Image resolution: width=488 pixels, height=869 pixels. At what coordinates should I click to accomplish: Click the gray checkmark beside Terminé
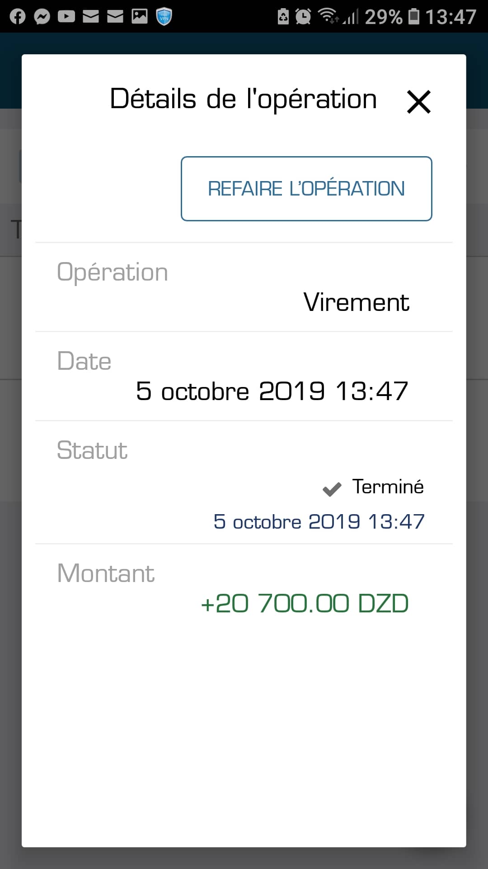(x=332, y=489)
